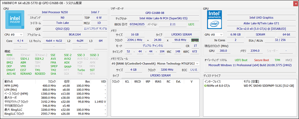The width and height of the screenshot is (299, 119).
Task: Click the tRC 148 value
Action: (178, 52)
